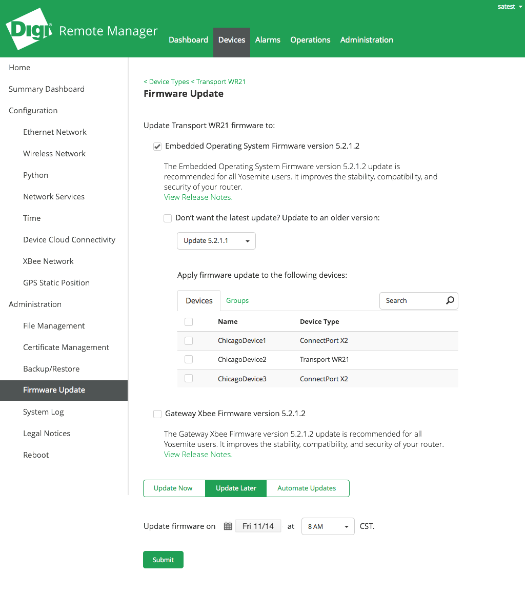Select the Devices table tab
This screenshot has height=615, width=525.
click(199, 301)
